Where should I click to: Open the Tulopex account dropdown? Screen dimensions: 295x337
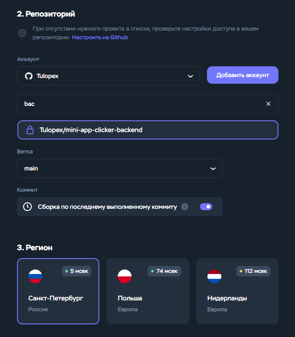pyautogui.click(x=108, y=76)
